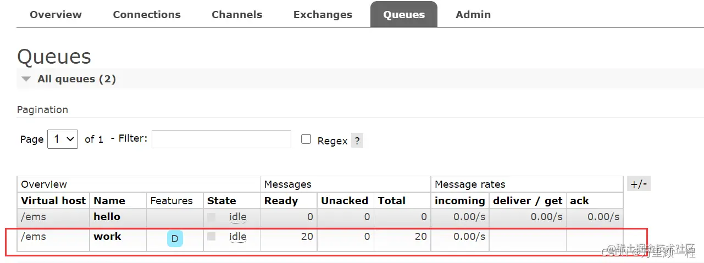Viewport: 704px width, 263px height.
Task: Click state indicator square in hello row
Action: point(212,217)
